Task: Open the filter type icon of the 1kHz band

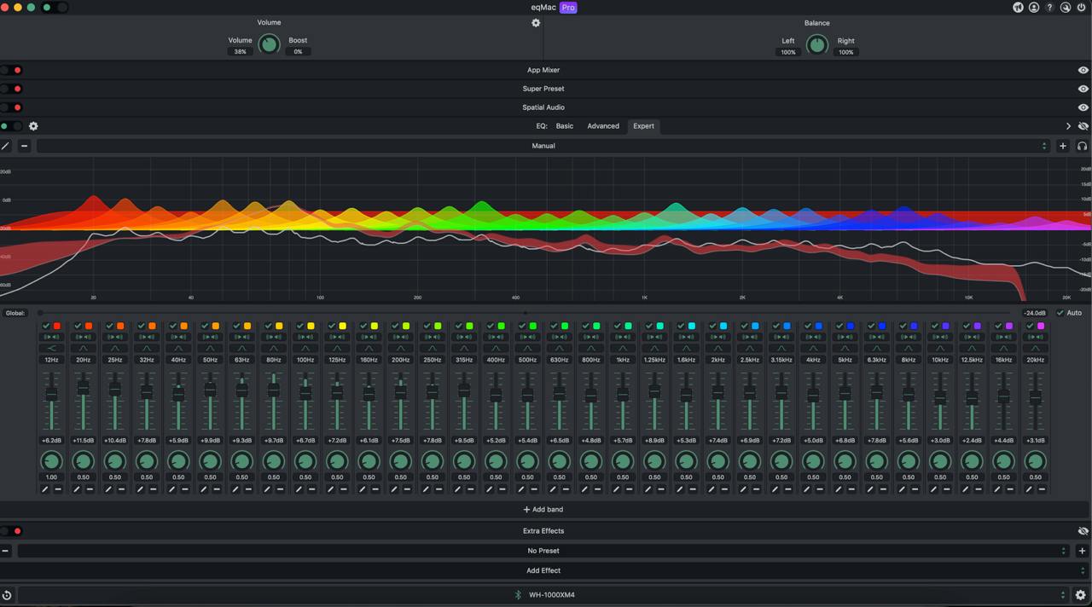Action: tap(623, 348)
